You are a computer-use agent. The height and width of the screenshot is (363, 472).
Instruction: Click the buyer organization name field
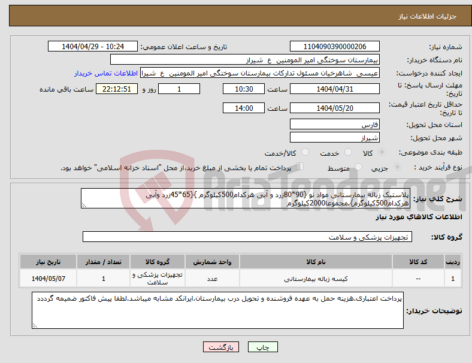pos(245,59)
